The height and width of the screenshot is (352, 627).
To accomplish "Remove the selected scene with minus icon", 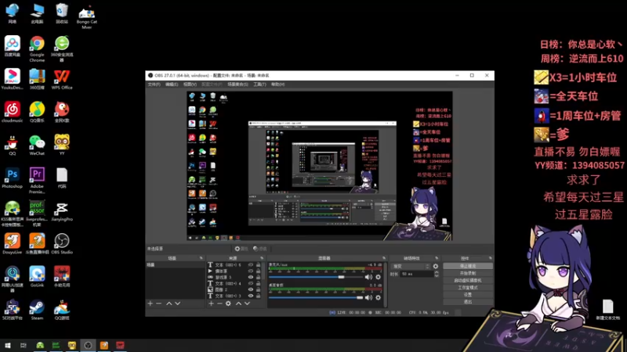I will pos(159,304).
